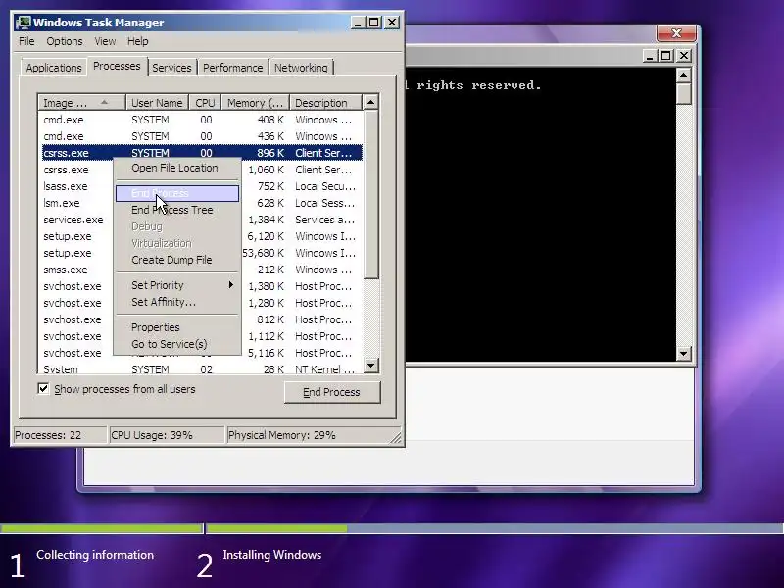Close the Windows Task Manager window
This screenshot has height=588, width=784.
click(x=392, y=23)
